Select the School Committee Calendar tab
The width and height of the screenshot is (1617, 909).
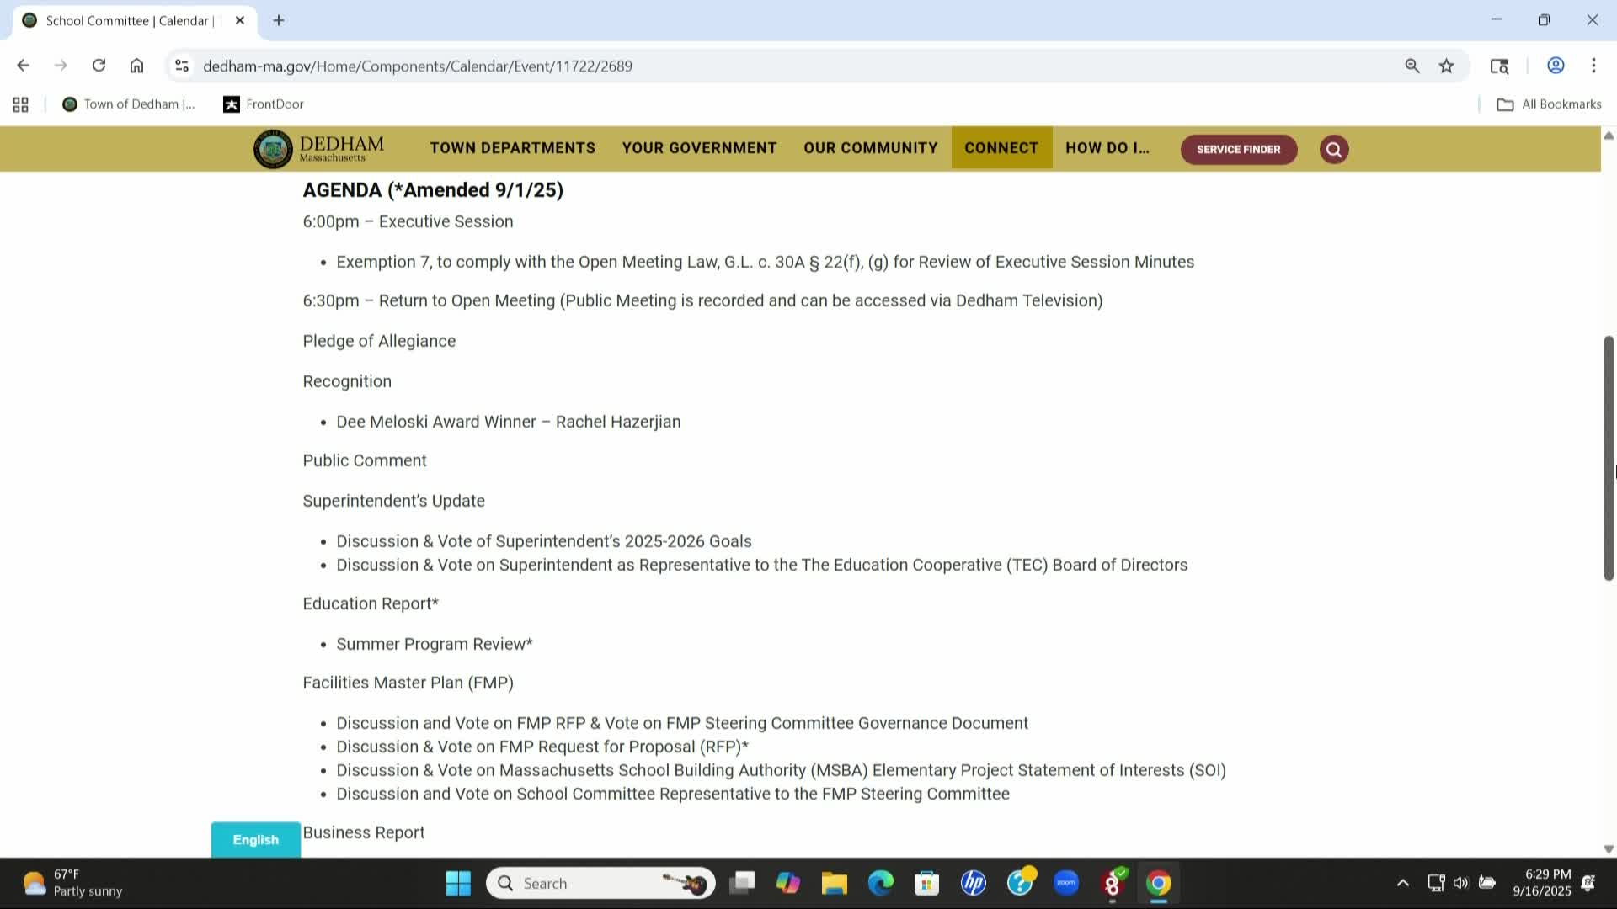(x=126, y=20)
